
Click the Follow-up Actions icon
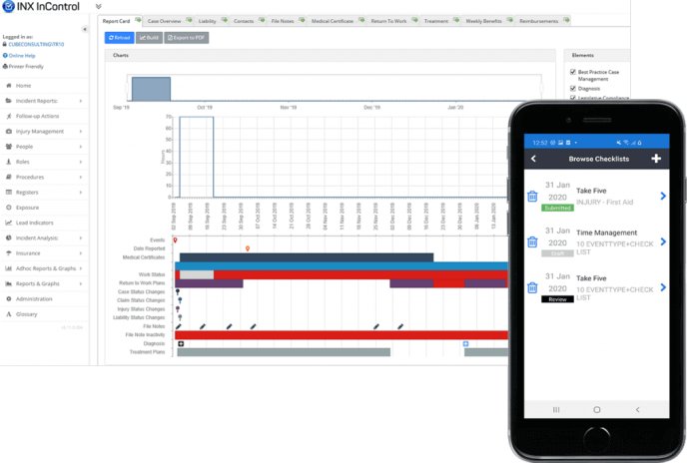point(8,116)
